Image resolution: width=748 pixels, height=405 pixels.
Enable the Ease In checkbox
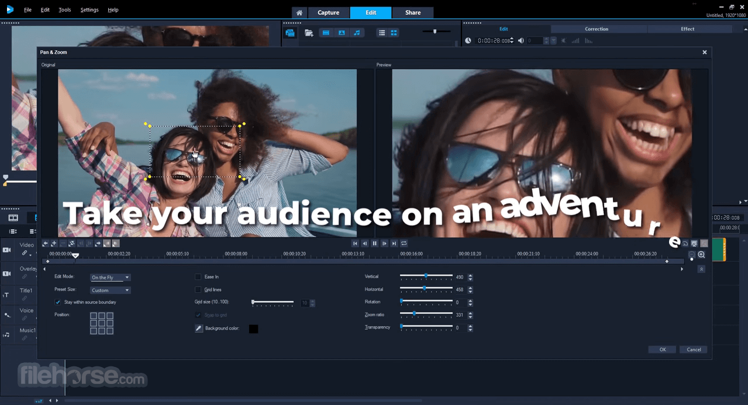[x=198, y=277]
